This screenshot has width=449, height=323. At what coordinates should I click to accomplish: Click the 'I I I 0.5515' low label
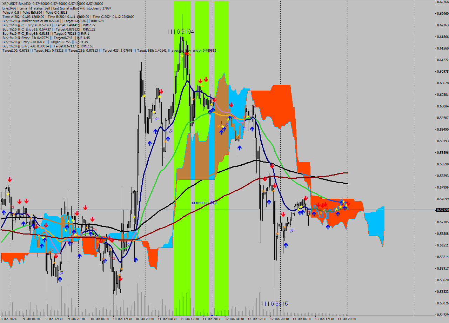coord(275,304)
